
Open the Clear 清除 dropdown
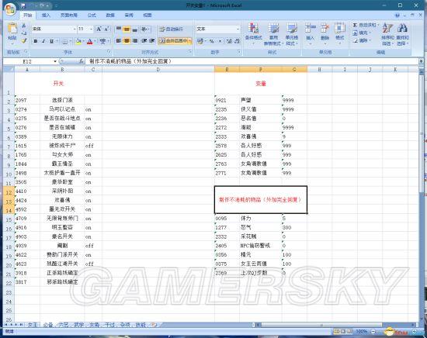coord(362,40)
